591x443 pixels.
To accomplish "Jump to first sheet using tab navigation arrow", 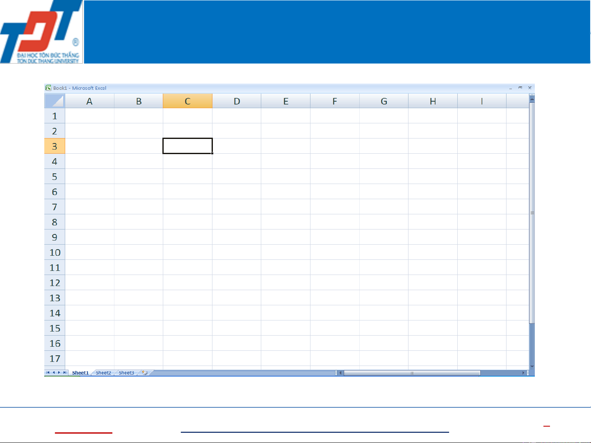I will click(x=48, y=373).
